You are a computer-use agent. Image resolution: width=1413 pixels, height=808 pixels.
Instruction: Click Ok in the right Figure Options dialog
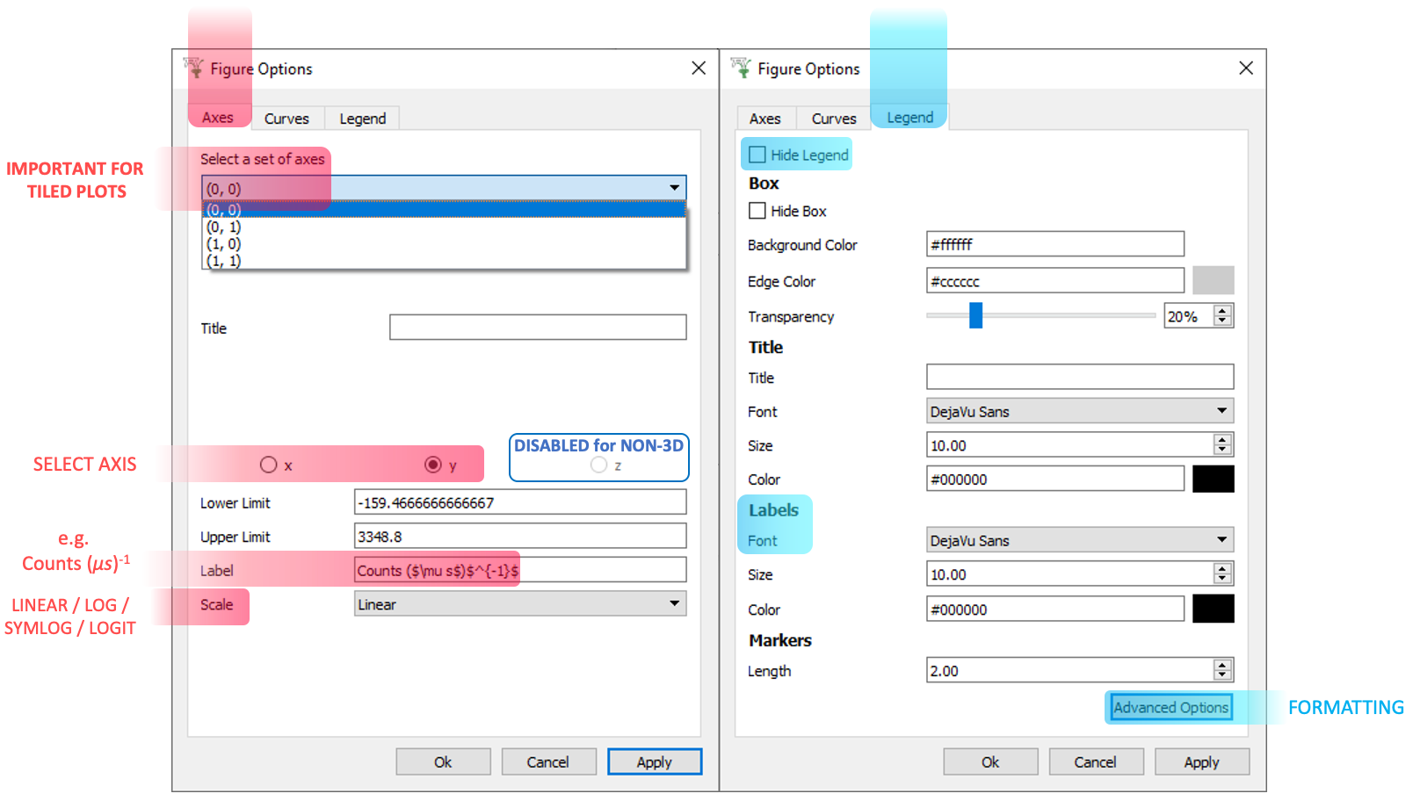point(990,761)
